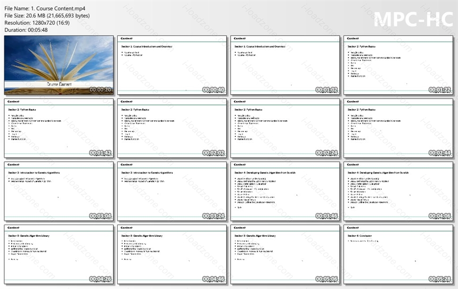This screenshot has width=458, height=289.
Task: Open the thumbnail timestamped 00:01:22
Action: click(398, 65)
